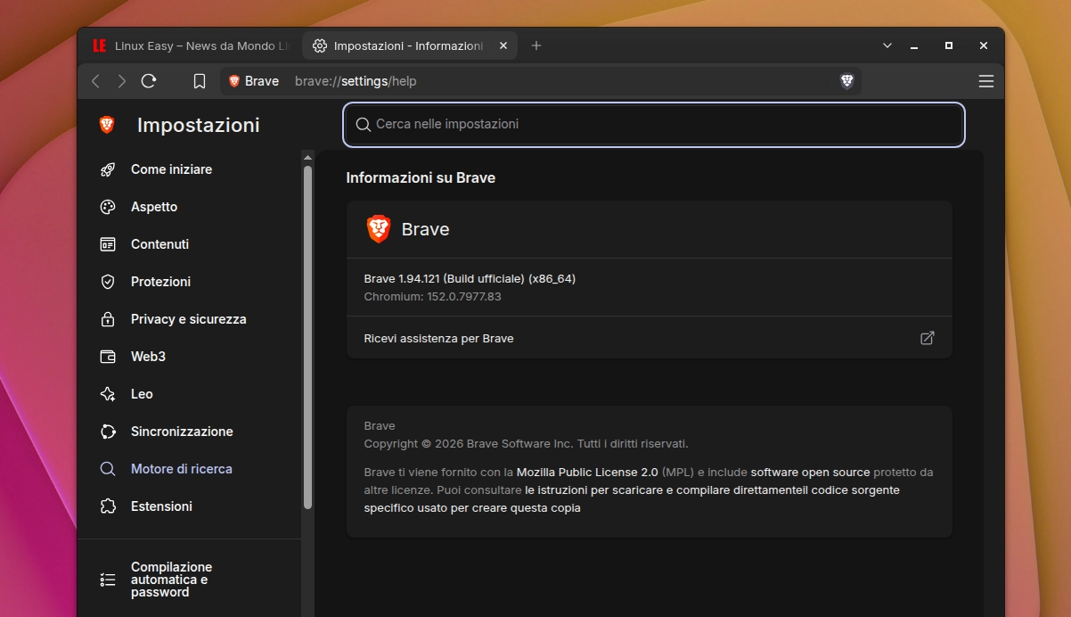Open the software open source link
Screen dimensions: 1071x617
click(x=810, y=472)
